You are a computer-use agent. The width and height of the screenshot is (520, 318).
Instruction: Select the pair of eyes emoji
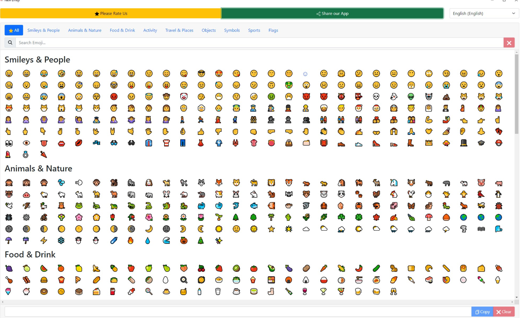click(x=9, y=143)
